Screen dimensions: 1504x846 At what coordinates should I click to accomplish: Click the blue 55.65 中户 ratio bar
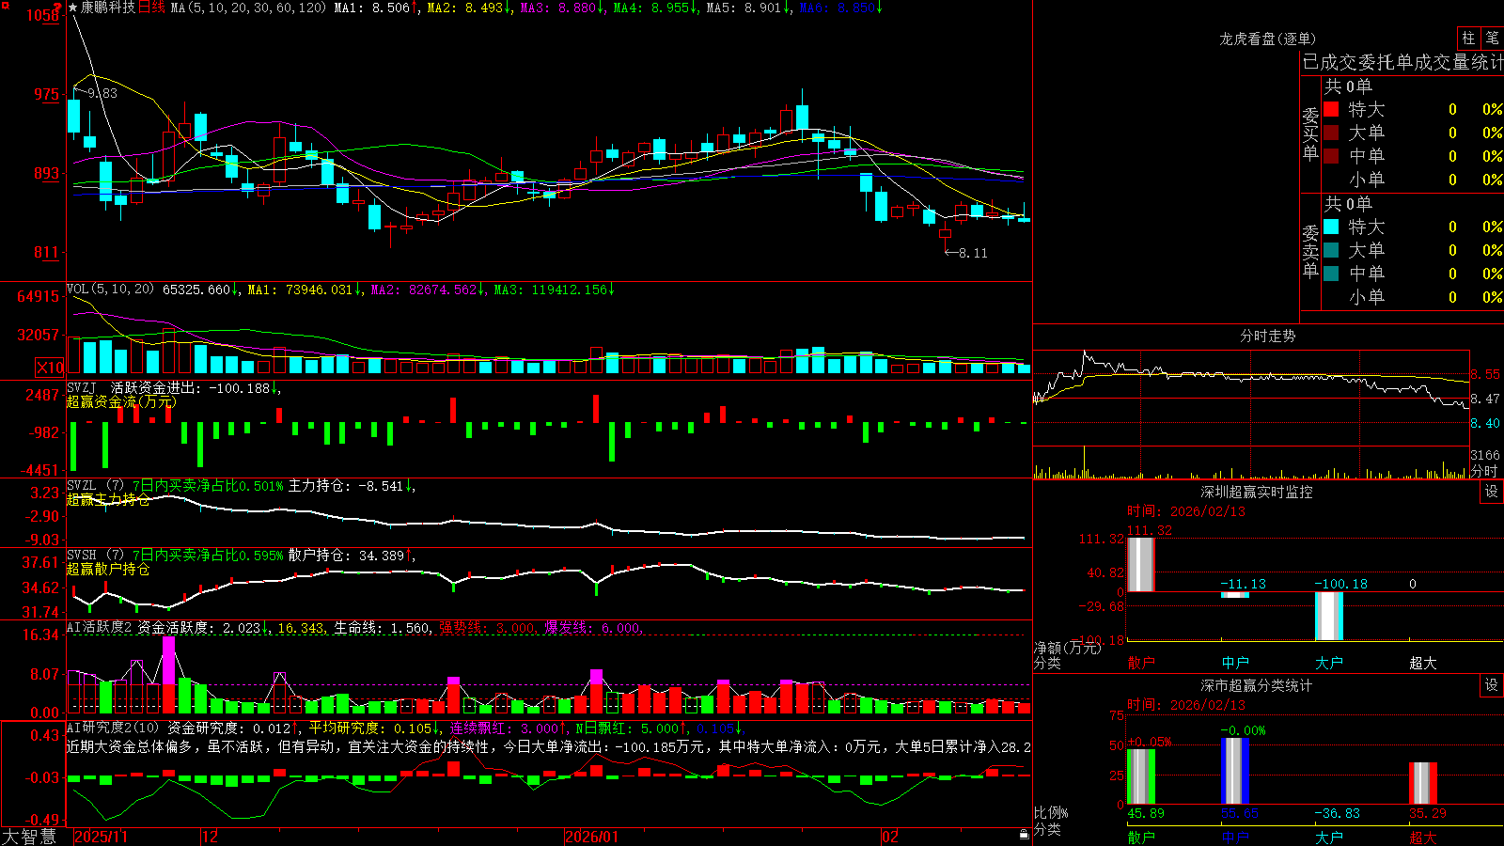1235,771
